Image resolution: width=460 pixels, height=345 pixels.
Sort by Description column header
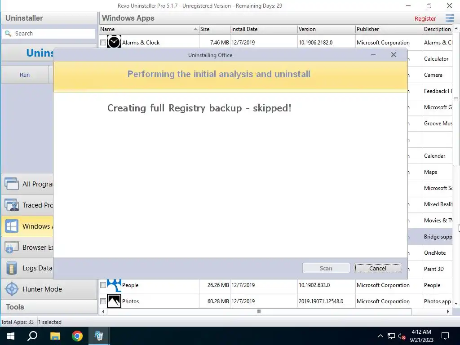438,29
